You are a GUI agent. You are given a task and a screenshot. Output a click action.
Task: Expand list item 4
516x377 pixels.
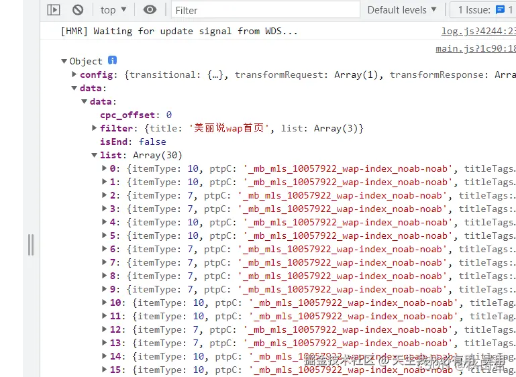[x=104, y=222]
